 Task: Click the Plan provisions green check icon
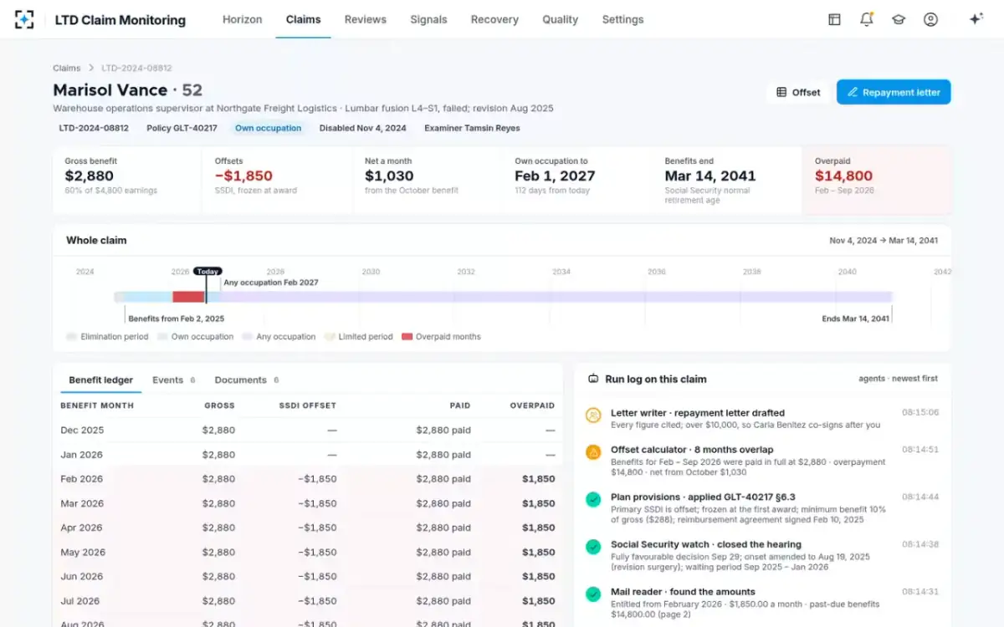pyautogui.click(x=593, y=499)
